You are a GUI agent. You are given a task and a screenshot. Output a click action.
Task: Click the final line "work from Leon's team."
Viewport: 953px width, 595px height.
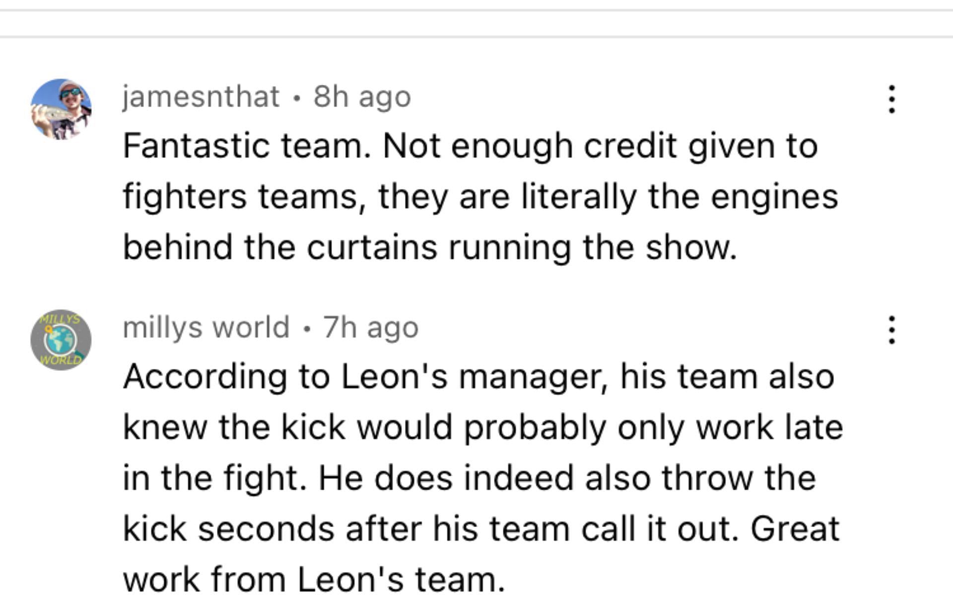point(314,578)
